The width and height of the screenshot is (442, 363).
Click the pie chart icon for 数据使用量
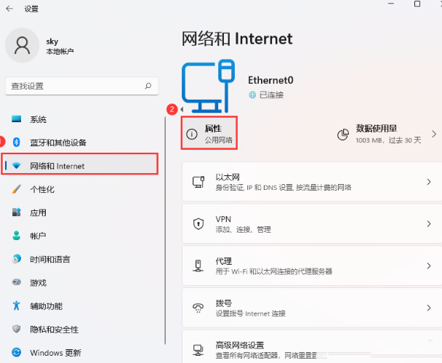pyautogui.click(x=343, y=135)
